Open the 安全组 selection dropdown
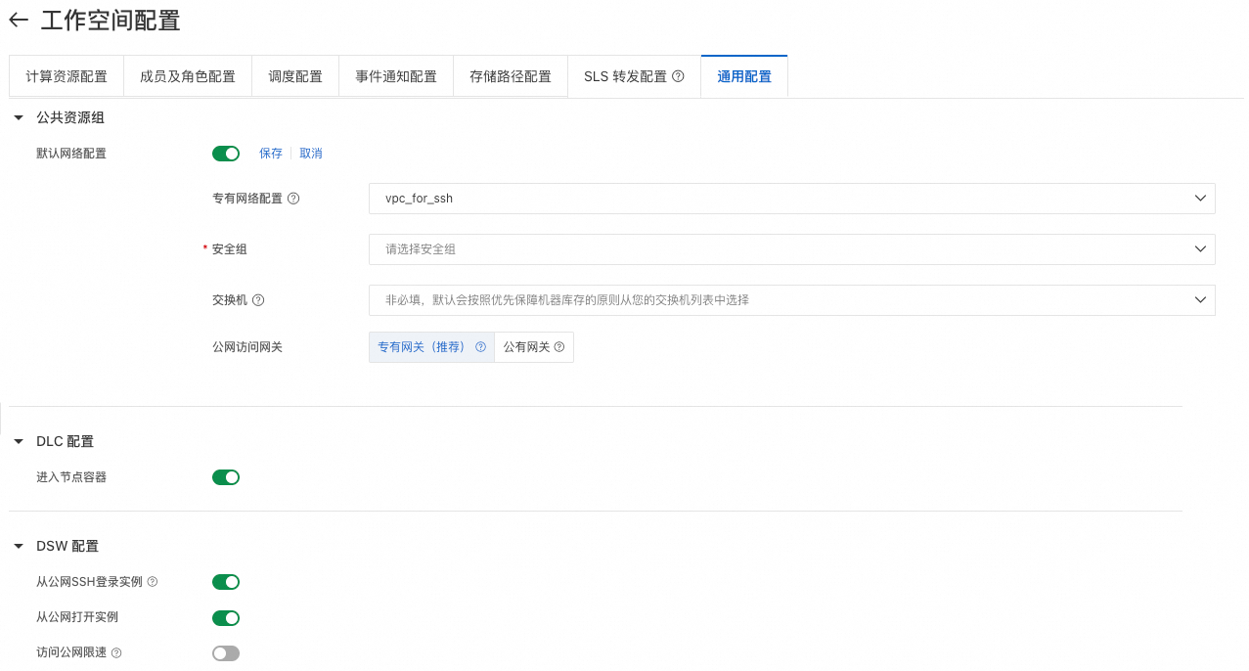The height and width of the screenshot is (671, 1249). pos(792,249)
